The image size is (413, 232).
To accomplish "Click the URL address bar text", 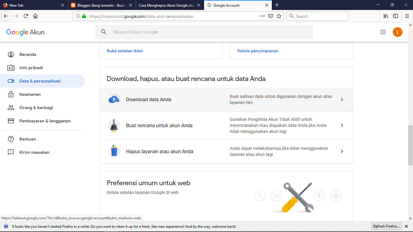I will 141,16.
